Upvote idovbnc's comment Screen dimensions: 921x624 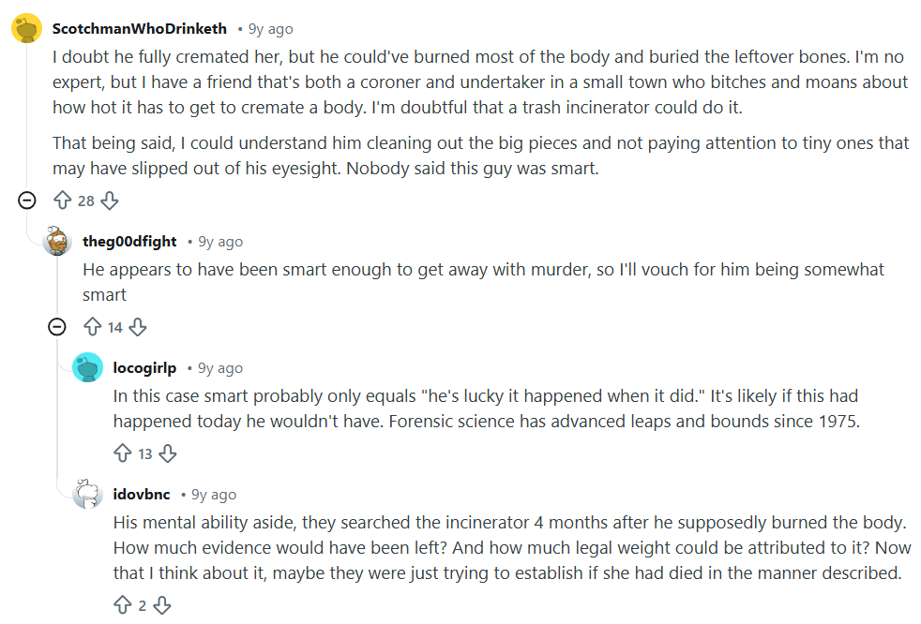click(122, 605)
